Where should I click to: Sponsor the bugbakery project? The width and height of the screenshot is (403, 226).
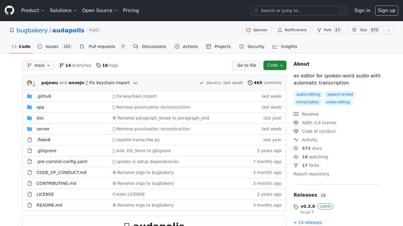257,30
